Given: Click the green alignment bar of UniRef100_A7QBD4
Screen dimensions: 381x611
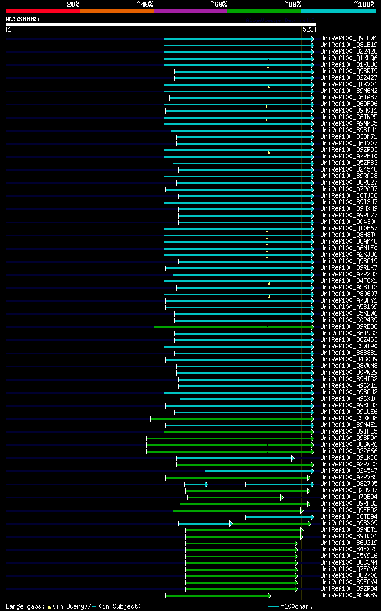Looking at the screenshot, I should click(235, 498).
